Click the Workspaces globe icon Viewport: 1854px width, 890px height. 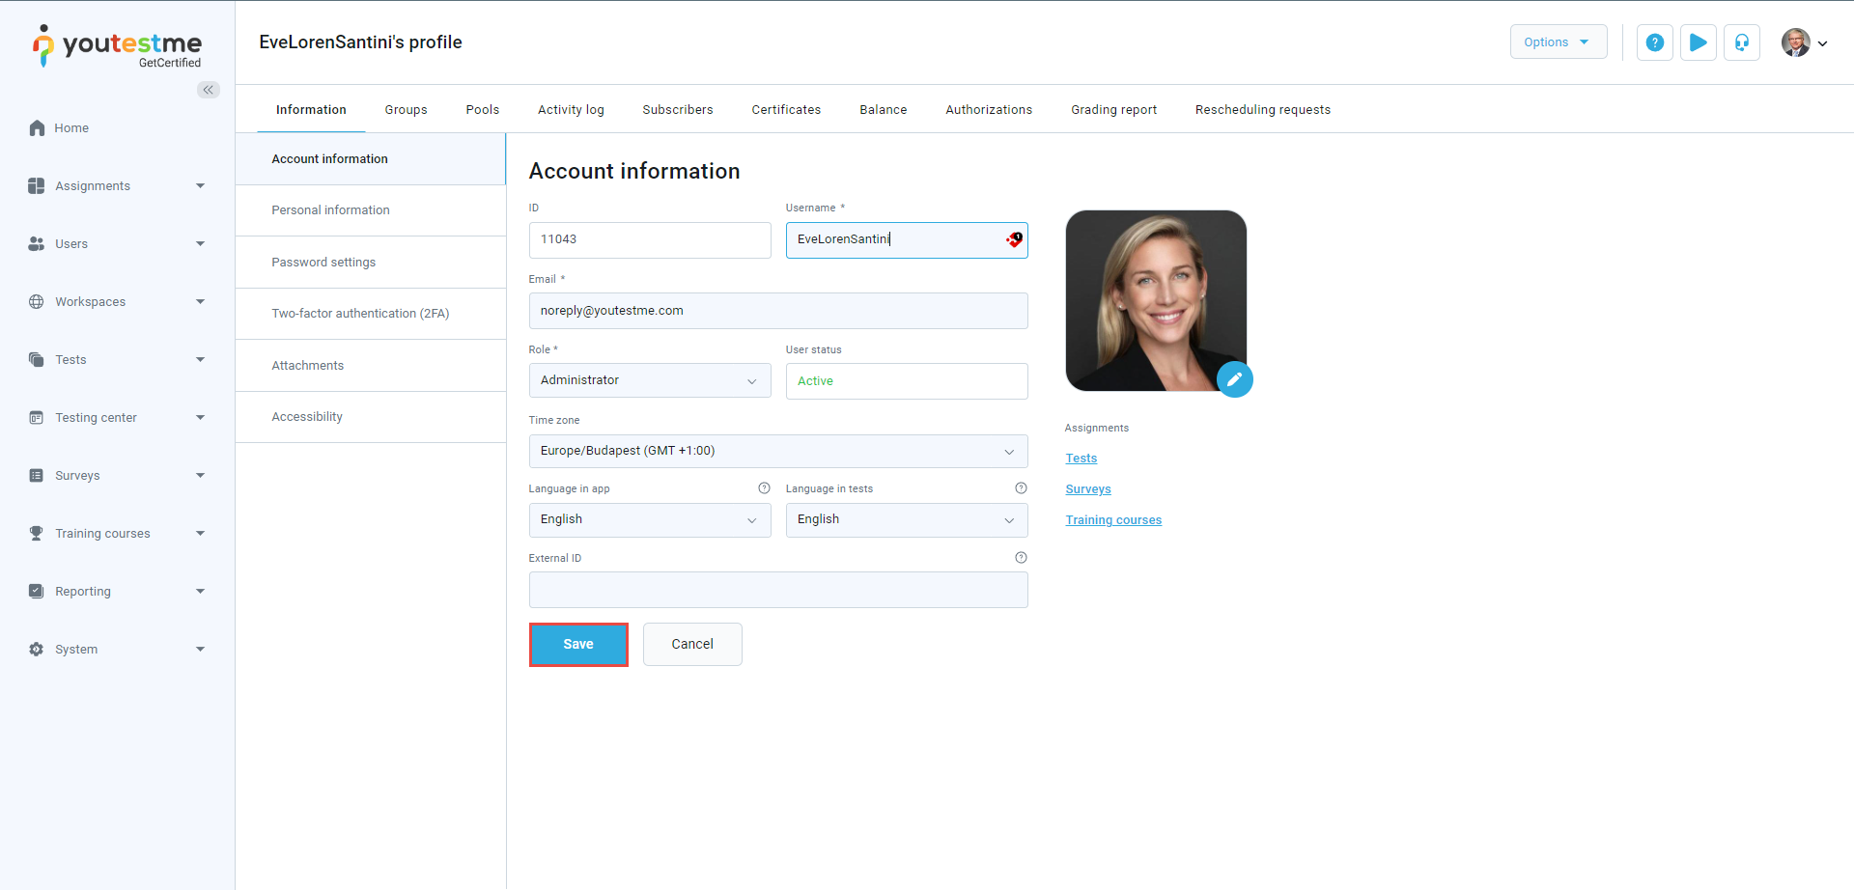37,301
